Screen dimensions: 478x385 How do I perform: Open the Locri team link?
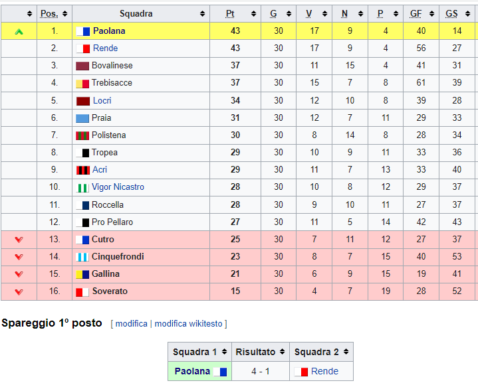click(x=102, y=101)
